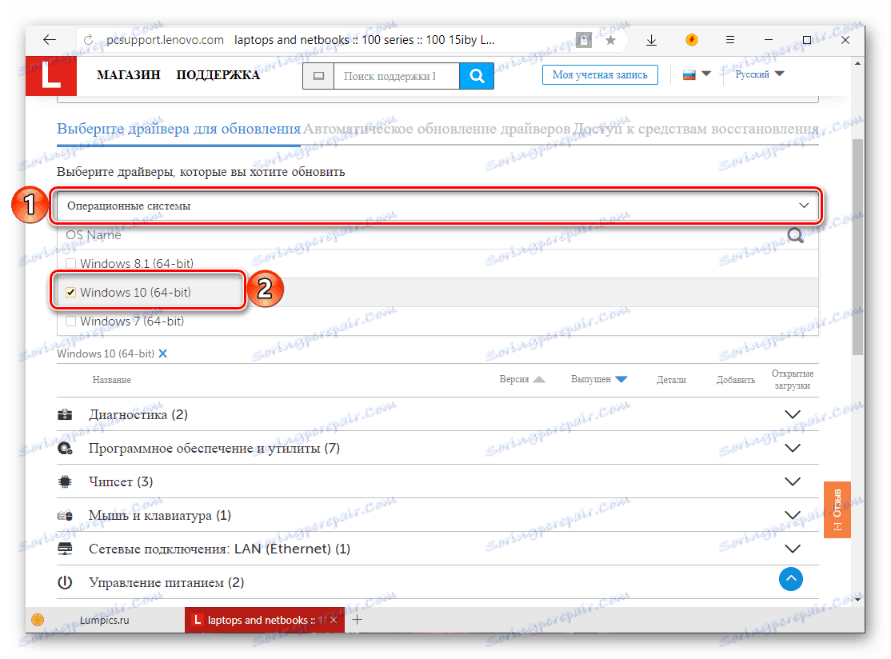Click the scrollbar up arrow
Viewport: 891px width, 659px height.
(857, 64)
